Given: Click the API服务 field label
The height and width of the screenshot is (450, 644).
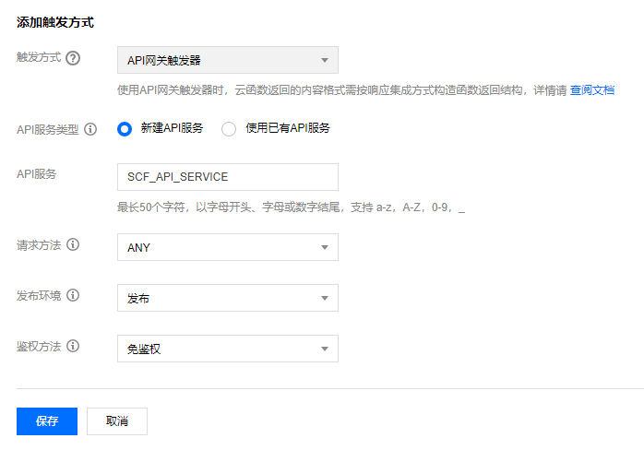Looking at the screenshot, I should 36,174.
